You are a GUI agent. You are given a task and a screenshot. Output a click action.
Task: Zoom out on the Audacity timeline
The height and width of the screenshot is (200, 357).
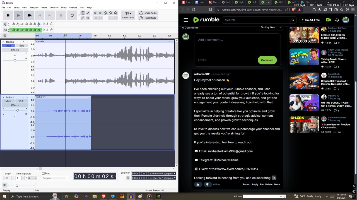(x=100, y=13)
